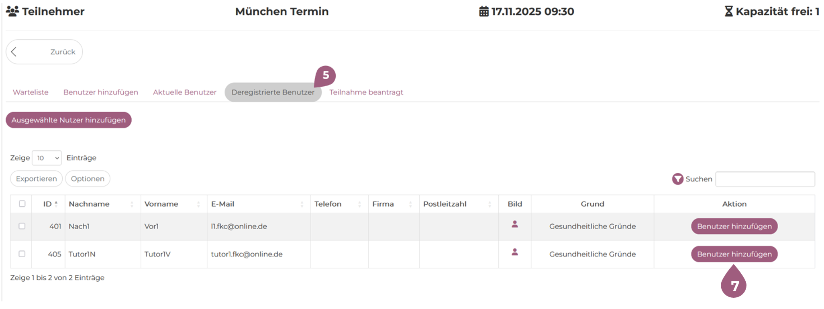
Task: Add user TutorIN via Benutzer hinzufügen
Action: pyautogui.click(x=734, y=254)
